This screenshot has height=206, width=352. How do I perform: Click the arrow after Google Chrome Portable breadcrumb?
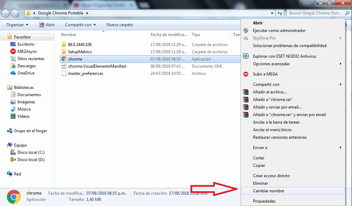click(x=87, y=13)
